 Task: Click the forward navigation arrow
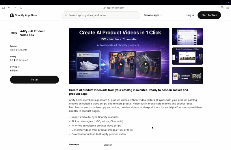15,8
